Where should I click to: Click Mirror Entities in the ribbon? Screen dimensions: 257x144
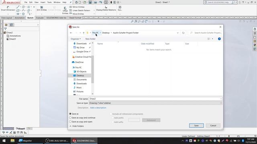click(77, 7)
